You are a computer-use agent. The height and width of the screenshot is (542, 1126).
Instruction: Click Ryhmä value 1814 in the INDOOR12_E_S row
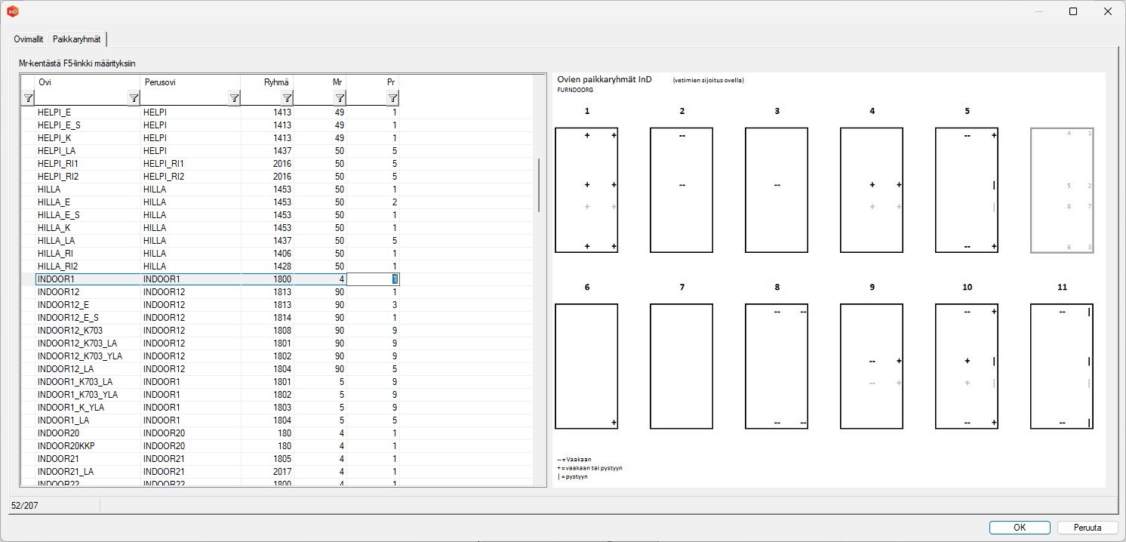(267, 318)
